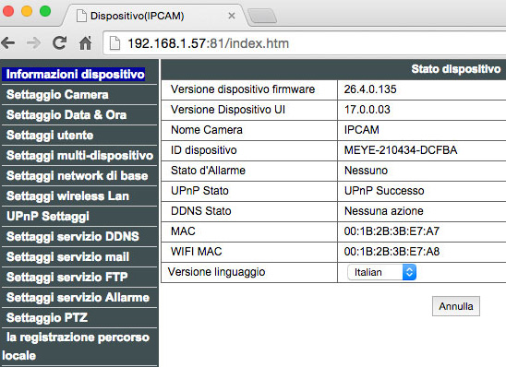Click the browser forward arrow
This screenshot has width=506, height=367.
[x=33, y=43]
